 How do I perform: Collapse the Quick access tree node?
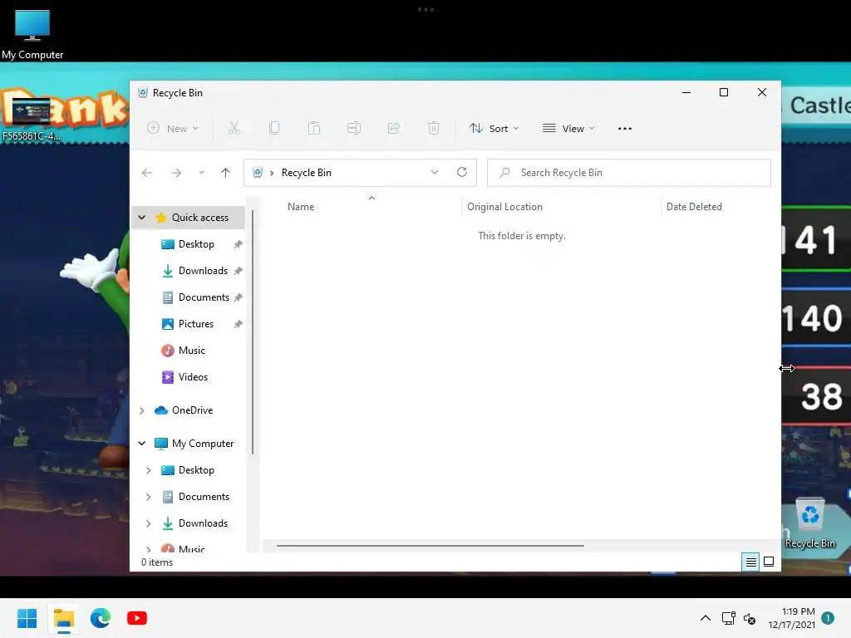click(141, 218)
